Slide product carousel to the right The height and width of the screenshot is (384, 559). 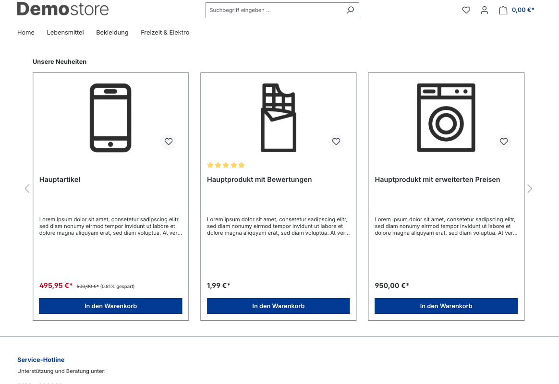click(x=530, y=189)
